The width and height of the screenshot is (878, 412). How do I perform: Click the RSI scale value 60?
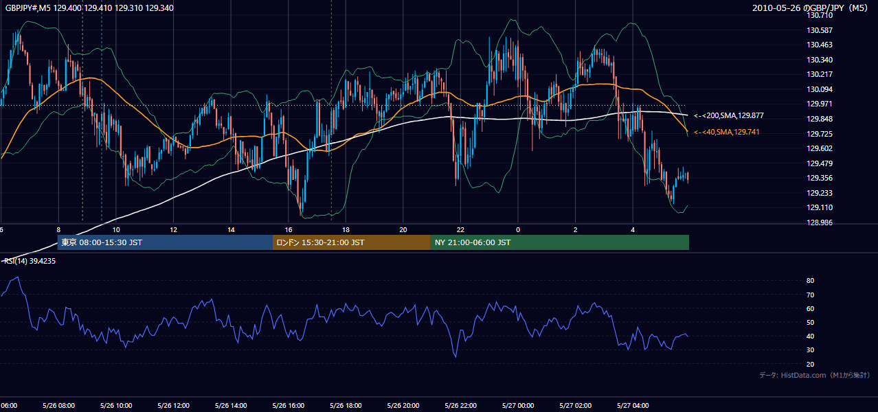[x=810, y=308]
